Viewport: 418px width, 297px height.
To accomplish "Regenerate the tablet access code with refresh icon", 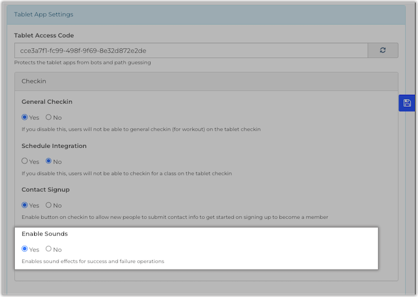I will pyautogui.click(x=383, y=51).
